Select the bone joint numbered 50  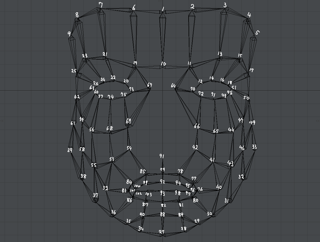tap(246, 98)
